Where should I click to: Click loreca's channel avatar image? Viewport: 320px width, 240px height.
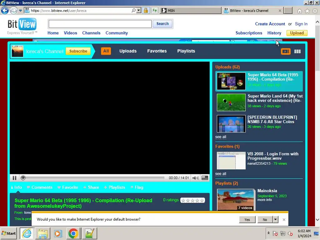17,51
